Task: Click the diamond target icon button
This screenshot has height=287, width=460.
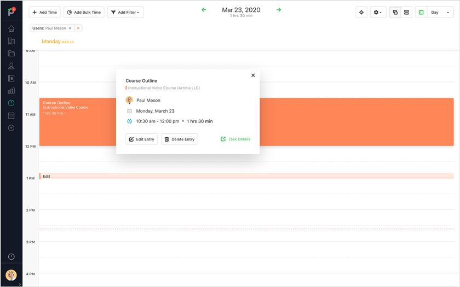Action: pos(361,12)
